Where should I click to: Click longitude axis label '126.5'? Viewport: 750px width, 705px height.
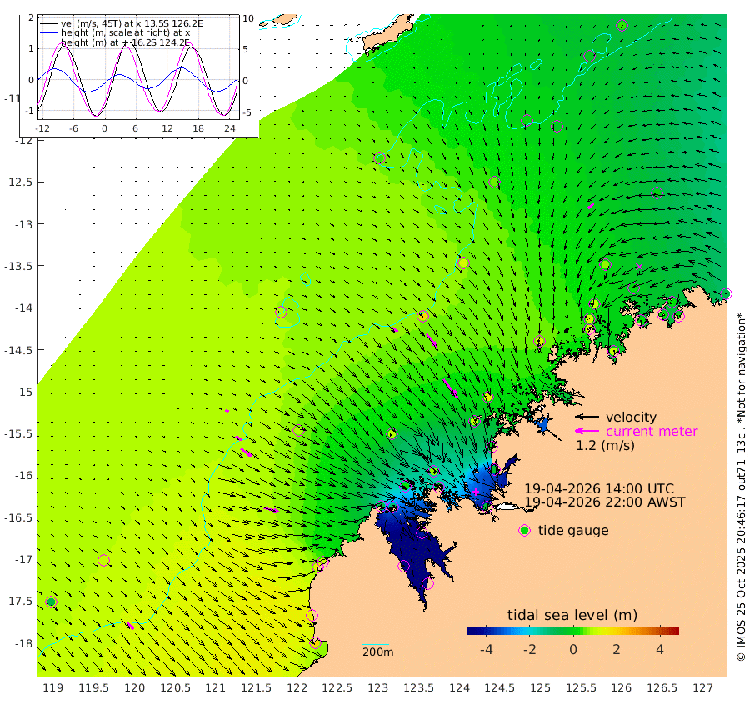(x=662, y=688)
